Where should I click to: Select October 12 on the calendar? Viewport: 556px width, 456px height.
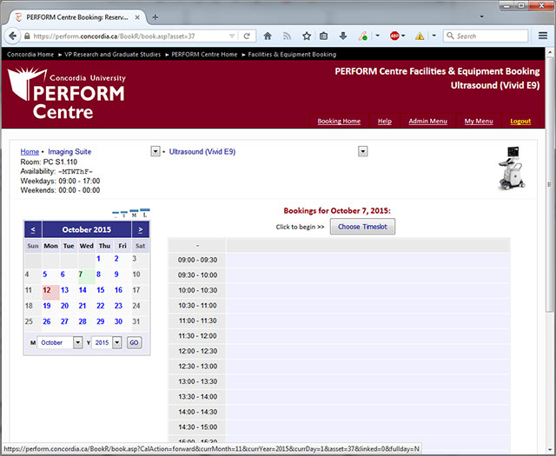47,290
